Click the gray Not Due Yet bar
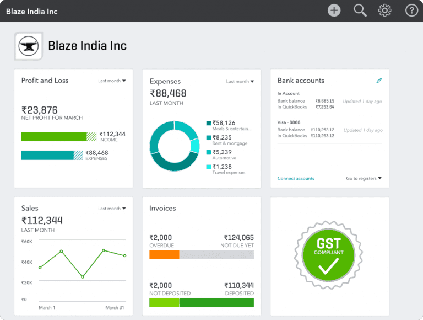The height and width of the screenshot is (320, 423). click(x=216, y=254)
